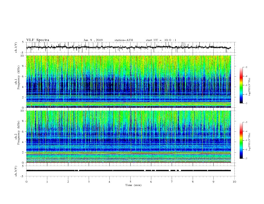This screenshot has width=264, height=204.
Task: Click the time axis tick label "5"
Action: coord(130,182)
